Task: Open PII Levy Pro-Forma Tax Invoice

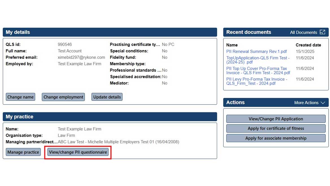Action: [257, 81]
